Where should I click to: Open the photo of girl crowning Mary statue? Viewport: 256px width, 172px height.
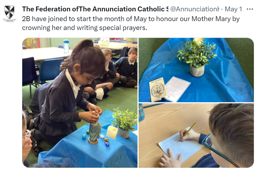tap(80, 102)
